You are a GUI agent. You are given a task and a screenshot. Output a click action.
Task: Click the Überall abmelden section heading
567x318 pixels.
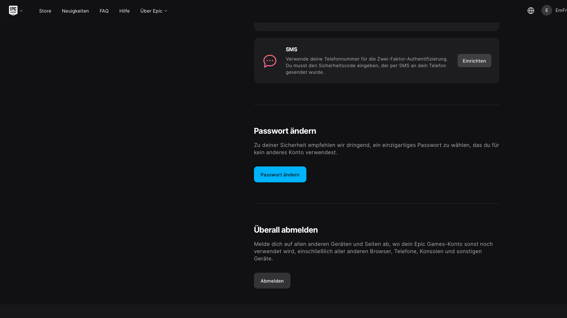(x=285, y=230)
